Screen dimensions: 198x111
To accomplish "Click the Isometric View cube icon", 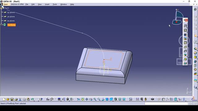I will 111,99.
